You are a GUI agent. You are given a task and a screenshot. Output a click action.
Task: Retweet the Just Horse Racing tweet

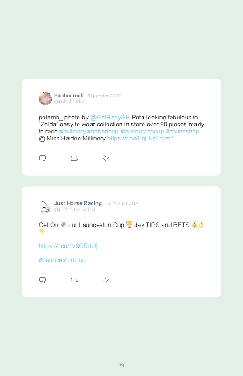tap(74, 280)
